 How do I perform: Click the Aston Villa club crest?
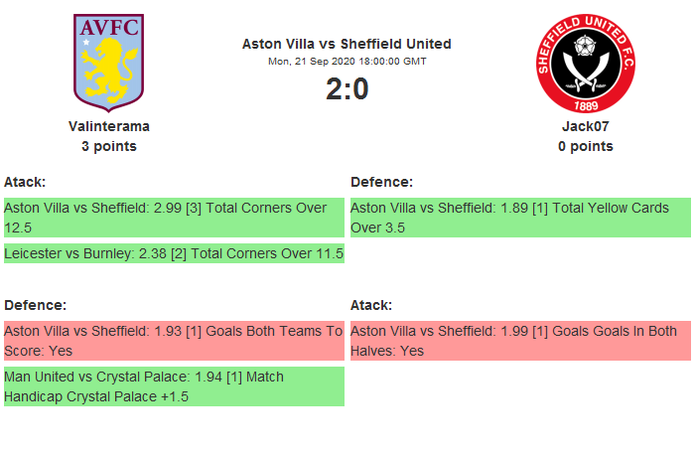108,62
